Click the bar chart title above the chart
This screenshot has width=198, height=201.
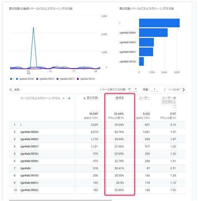[147, 9]
